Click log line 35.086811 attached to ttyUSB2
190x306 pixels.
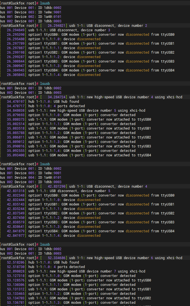coord(76,138)
